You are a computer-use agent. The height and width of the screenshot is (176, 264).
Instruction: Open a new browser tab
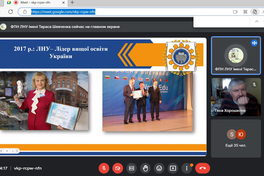click(72, 3)
